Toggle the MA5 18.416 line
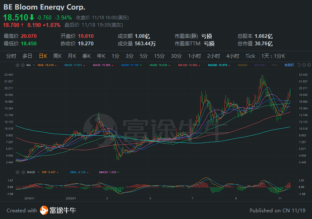 pos(47,65)
